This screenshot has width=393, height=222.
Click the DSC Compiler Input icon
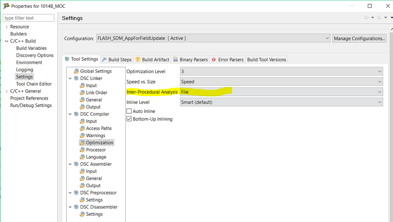(x=82, y=121)
